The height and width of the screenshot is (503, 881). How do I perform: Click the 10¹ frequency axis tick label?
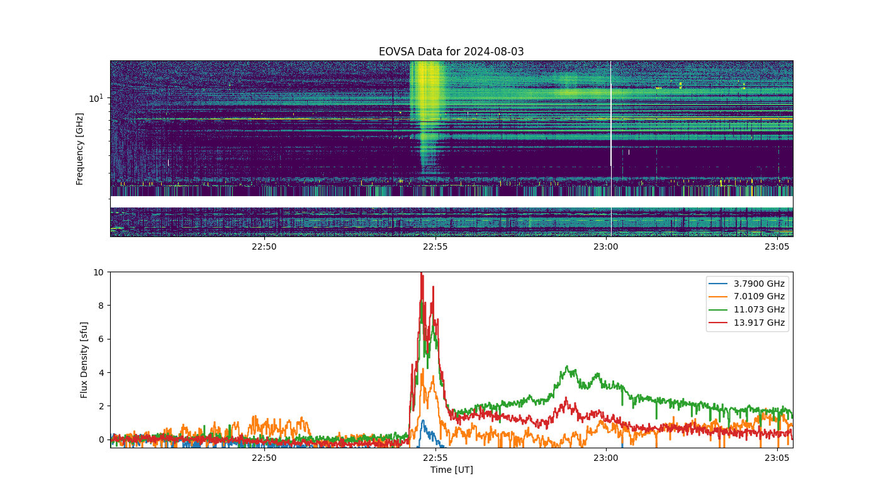pos(96,98)
